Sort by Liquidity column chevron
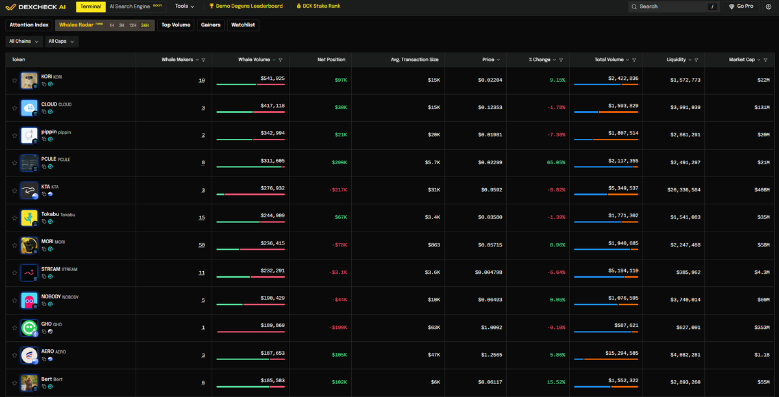Image resolution: width=779 pixels, height=397 pixels. tap(689, 60)
